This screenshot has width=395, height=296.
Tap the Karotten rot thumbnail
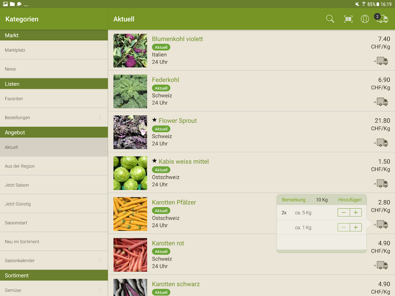[x=130, y=255]
